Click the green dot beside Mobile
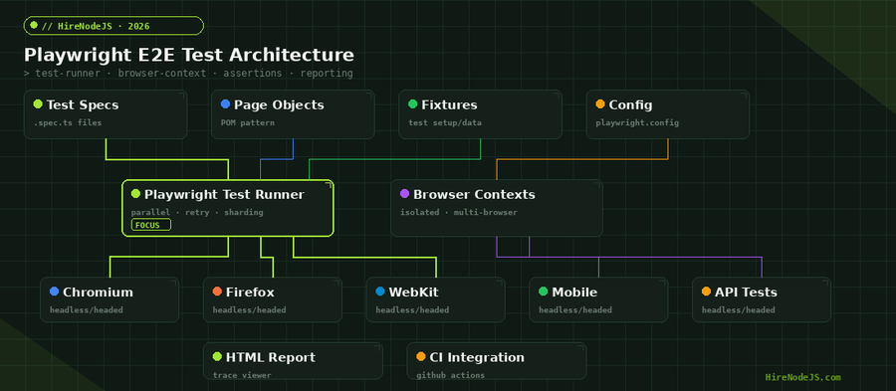 tap(543, 292)
